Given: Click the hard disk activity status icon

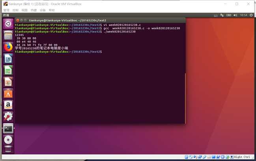Looking at the screenshot, I should 186,157.
